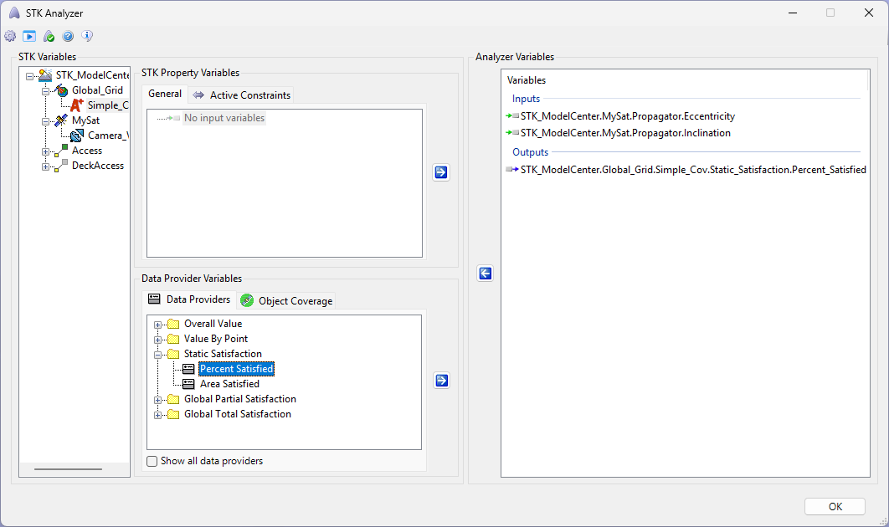889x527 pixels.
Task: Click the left arrow button beside Analyzer Variables
Action: tap(485, 274)
